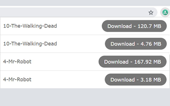Image resolution: width=170 pixels, height=106 pixels.
Task: Click the empty gray area below the list
Action: [x=85, y=97]
